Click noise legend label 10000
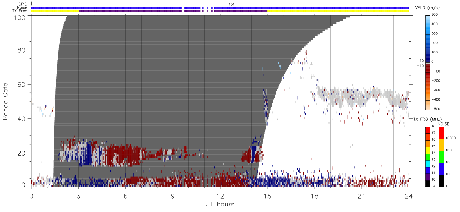The height and width of the screenshot is (212, 460). click(x=451, y=138)
